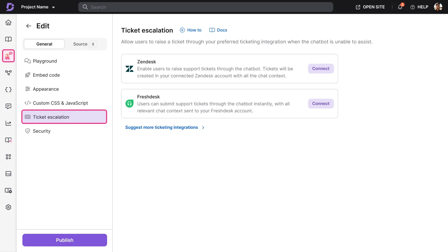Viewport: 448px width, 252px height.
Task: Open the Embed code menu item
Action: (64, 75)
